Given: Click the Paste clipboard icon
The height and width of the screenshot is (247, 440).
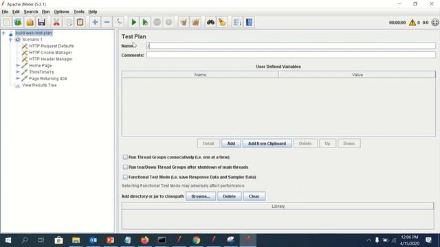Looking at the screenshot, I should coord(80,22).
